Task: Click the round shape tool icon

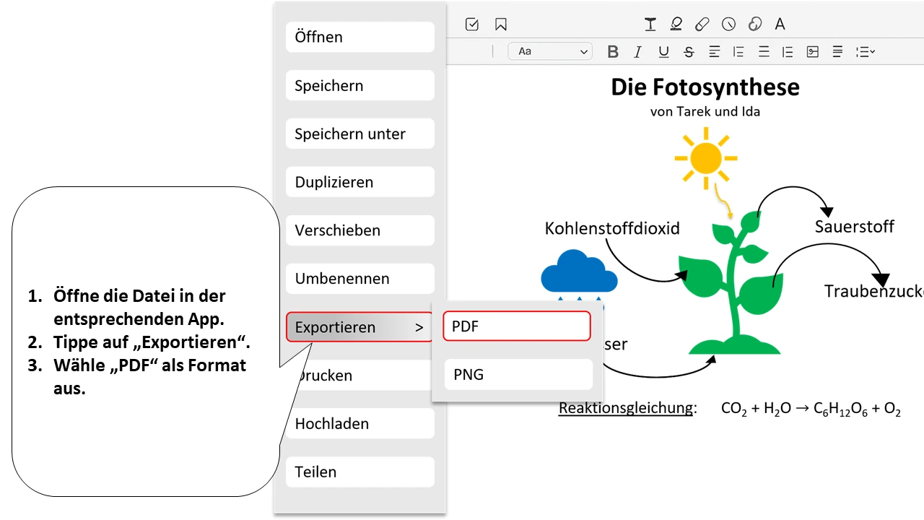Action: pyautogui.click(x=729, y=25)
